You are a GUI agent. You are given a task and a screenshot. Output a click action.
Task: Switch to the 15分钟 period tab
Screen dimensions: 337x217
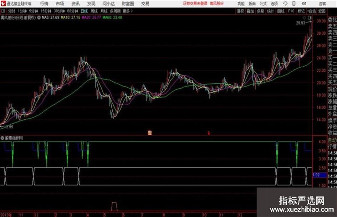[x=46, y=11]
